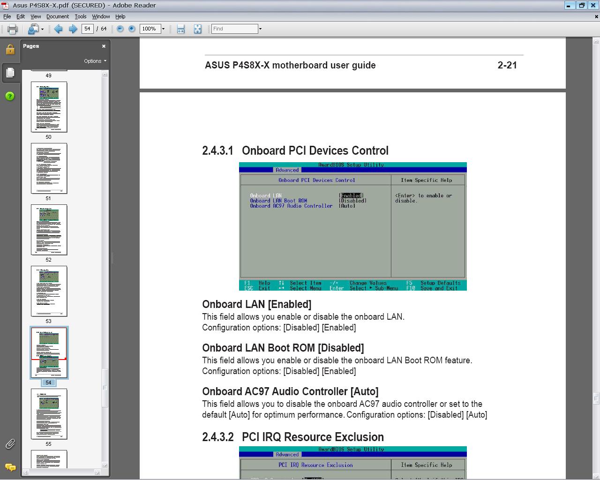This screenshot has height=480, width=600.
Task: Click the zoom out minus icon
Action: coord(120,29)
